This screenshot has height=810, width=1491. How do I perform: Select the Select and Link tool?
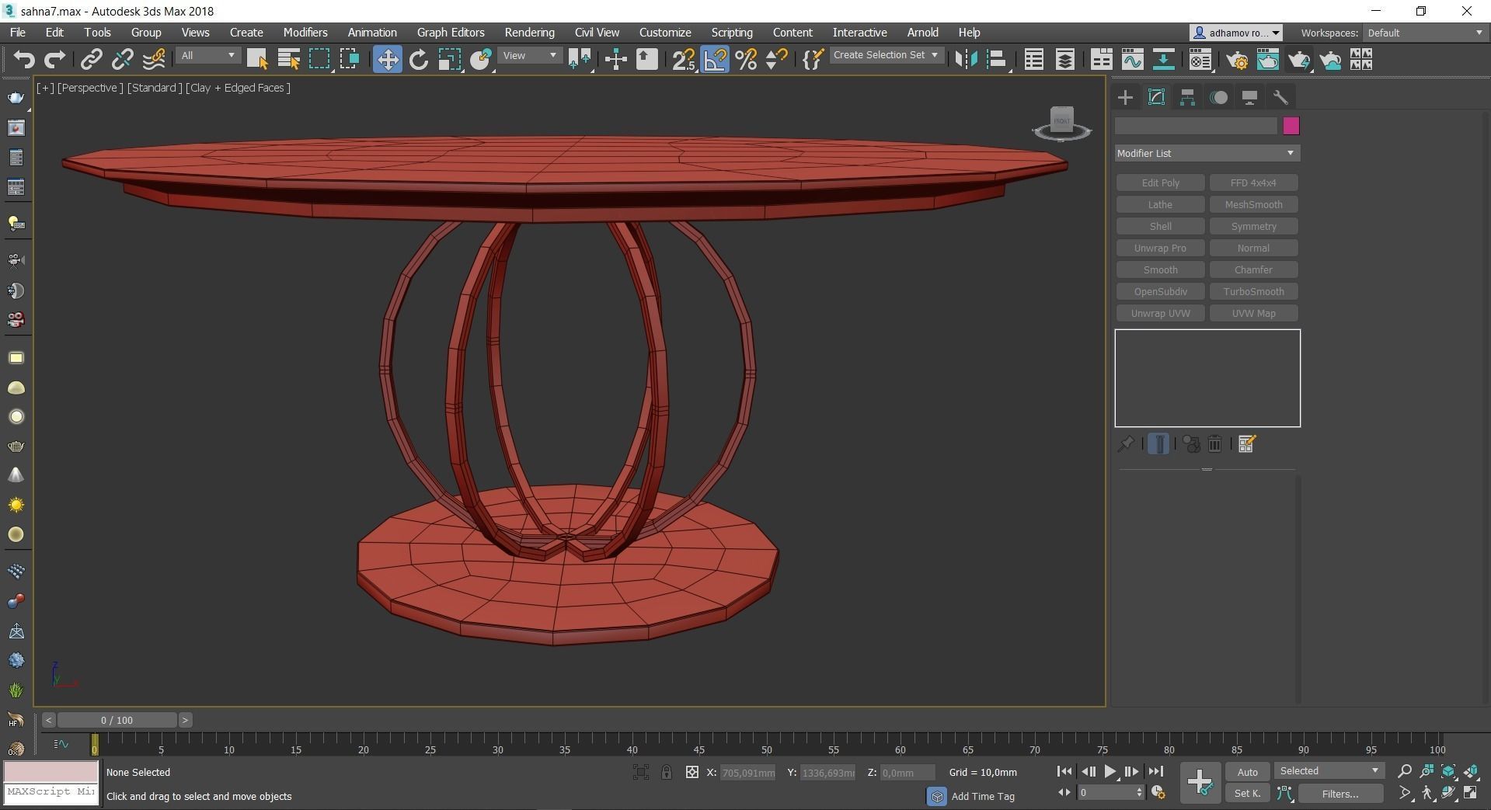coord(92,60)
